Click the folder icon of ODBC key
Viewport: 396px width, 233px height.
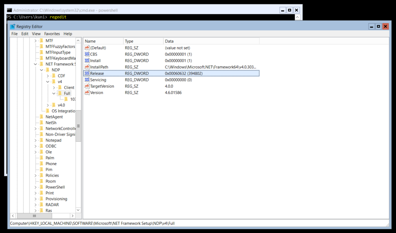pos(42,146)
